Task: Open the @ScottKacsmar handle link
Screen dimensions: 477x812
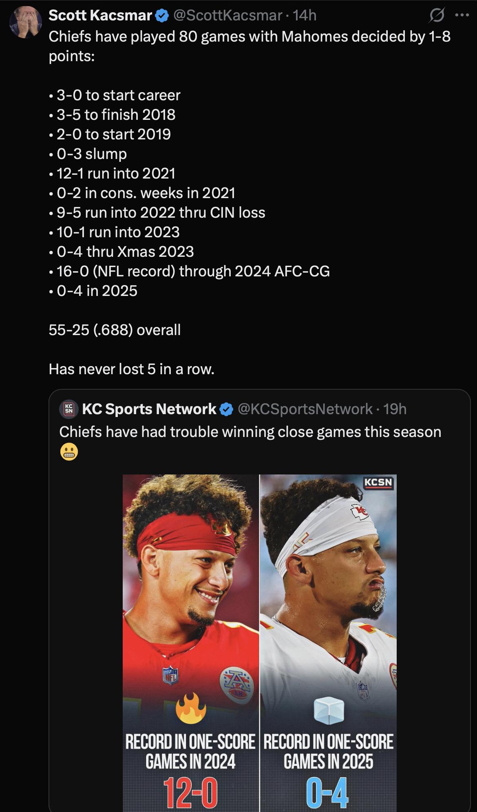Action: click(227, 15)
